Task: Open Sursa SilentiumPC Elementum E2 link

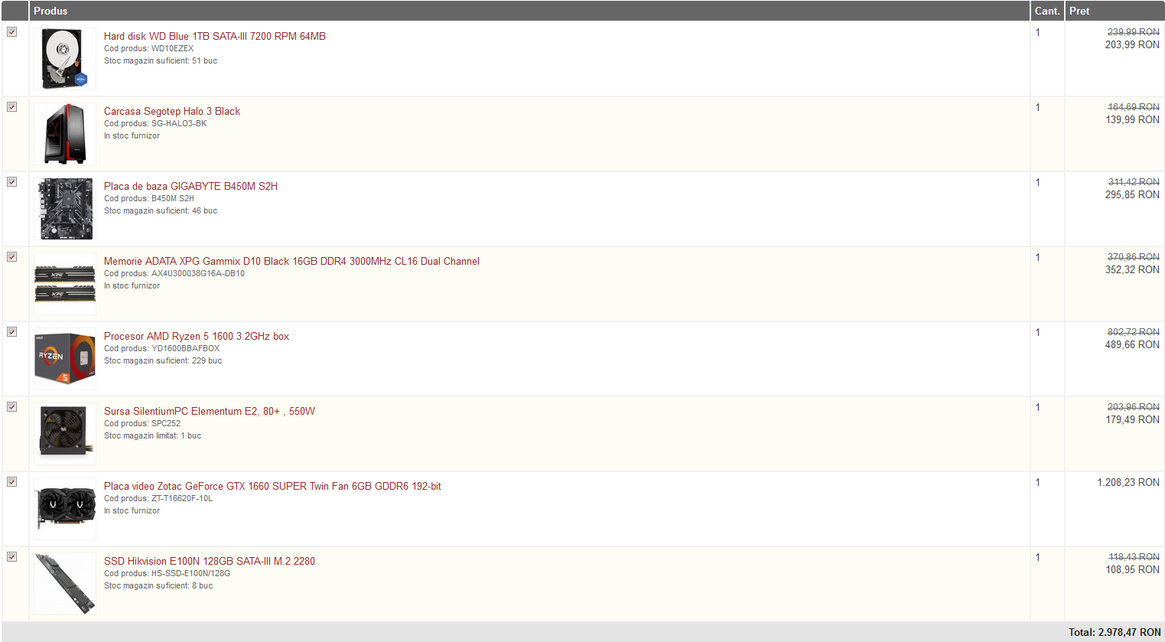Action: tap(210, 411)
